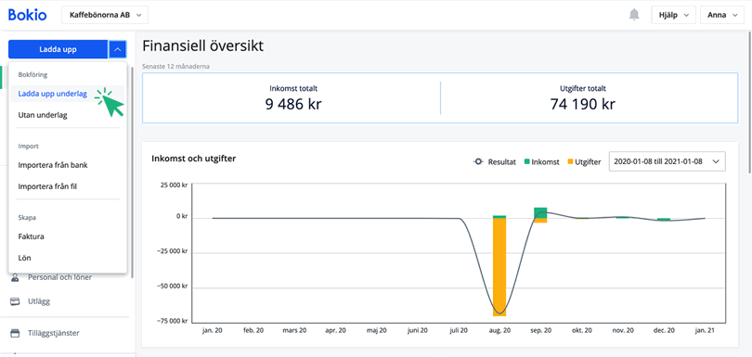Toggle the green Inkomst legend item
This screenshot has height=357, width=752.
(x=541, y=162)
